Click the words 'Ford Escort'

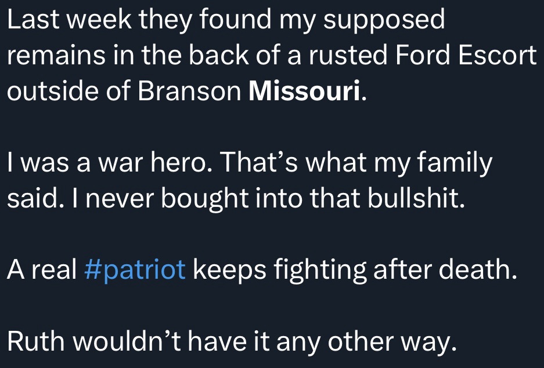point(466,56)
